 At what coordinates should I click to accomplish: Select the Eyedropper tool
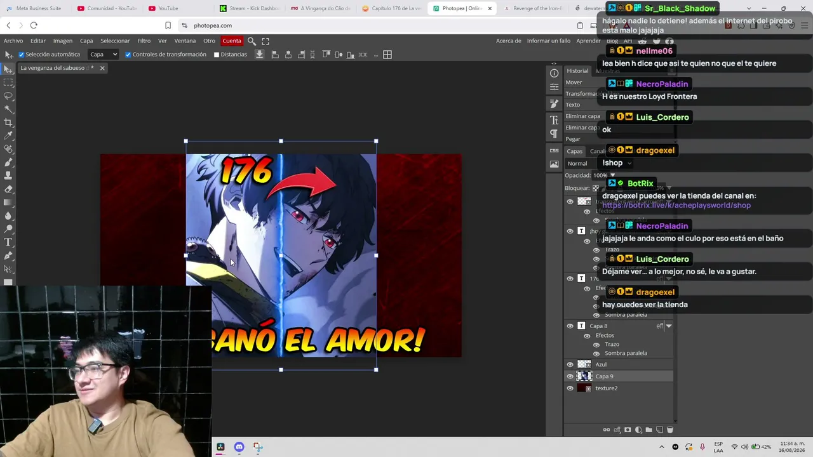click(8, 136)
